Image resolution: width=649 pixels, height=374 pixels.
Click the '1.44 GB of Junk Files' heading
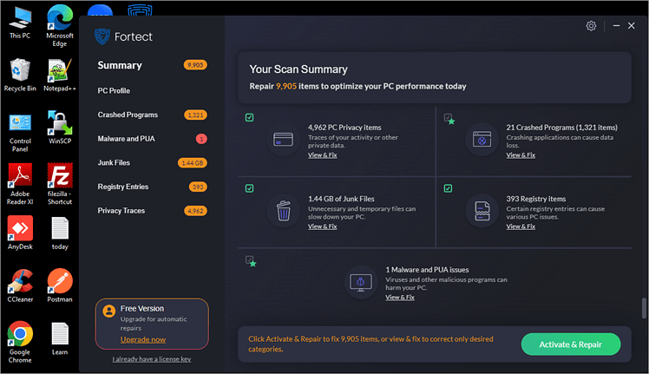[341, 199]
